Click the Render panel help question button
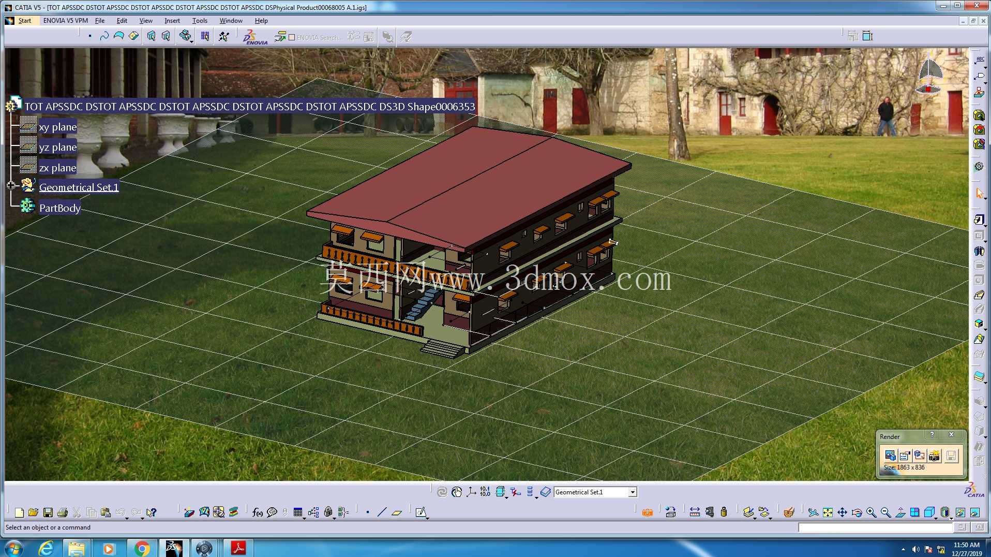The width and height of the screenshot is (991, 557). coord(932,435)
